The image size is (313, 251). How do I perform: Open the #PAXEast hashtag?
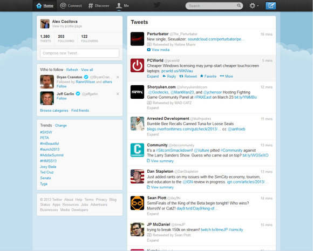pyautogui.click(x=202, y=97)
